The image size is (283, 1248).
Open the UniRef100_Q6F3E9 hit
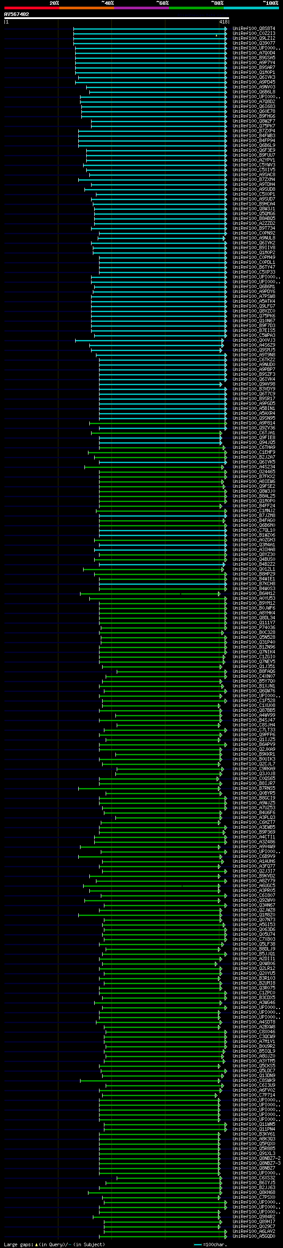[253, 150]
